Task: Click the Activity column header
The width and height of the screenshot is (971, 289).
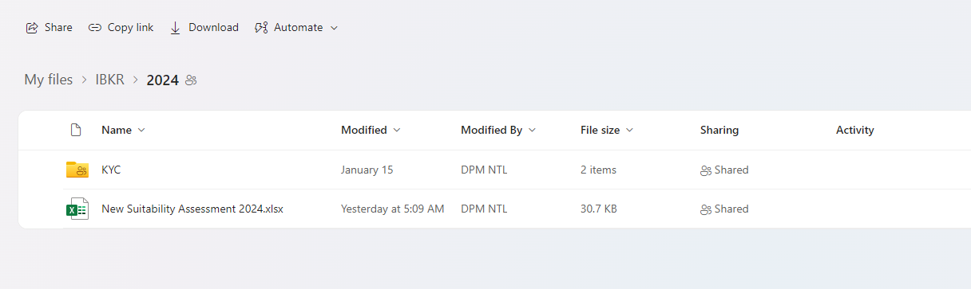Action: coord(855,130)
